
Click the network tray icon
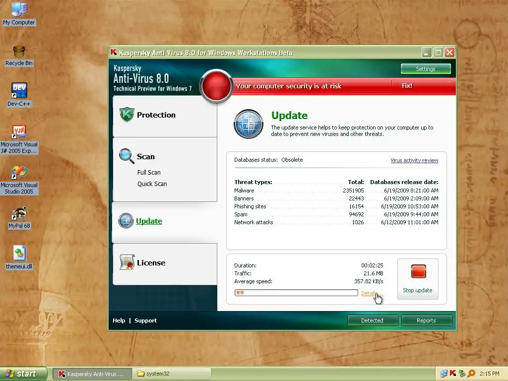[x=444, y=374]
